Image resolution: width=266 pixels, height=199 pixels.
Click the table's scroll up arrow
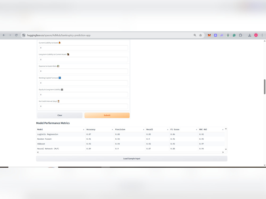coord(226,129)
